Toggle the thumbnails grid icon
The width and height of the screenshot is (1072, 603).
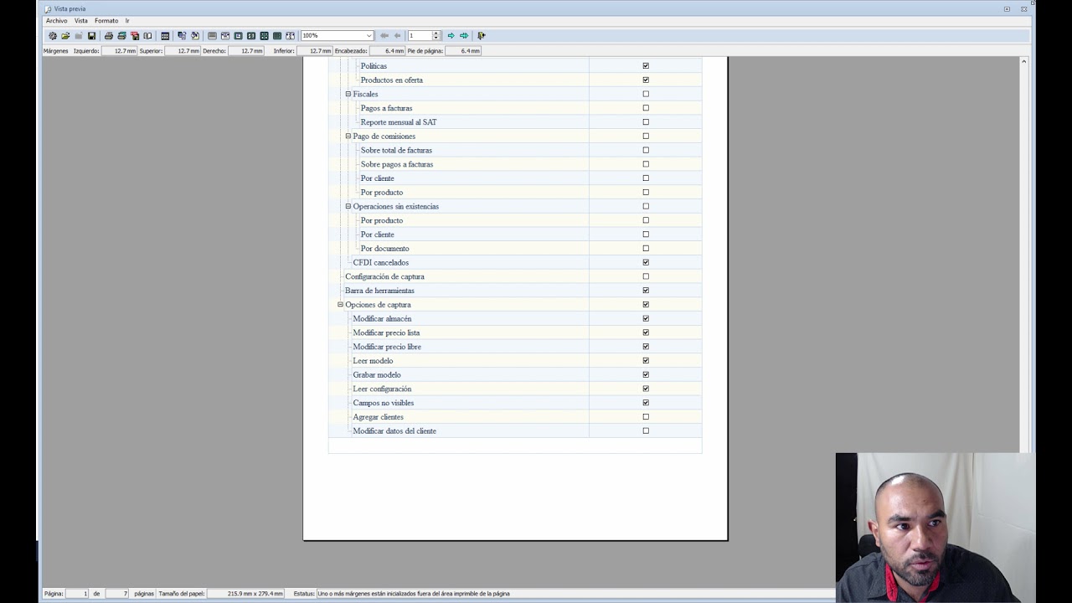[165, 36]
